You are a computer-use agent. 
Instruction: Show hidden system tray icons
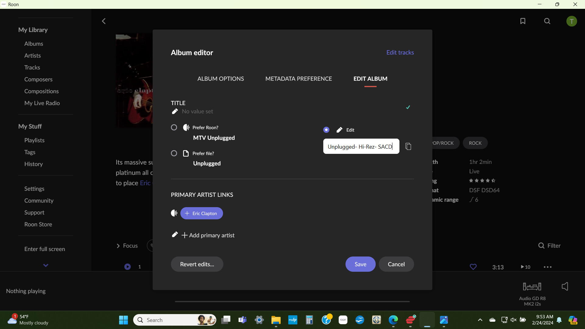pos(480,320)
